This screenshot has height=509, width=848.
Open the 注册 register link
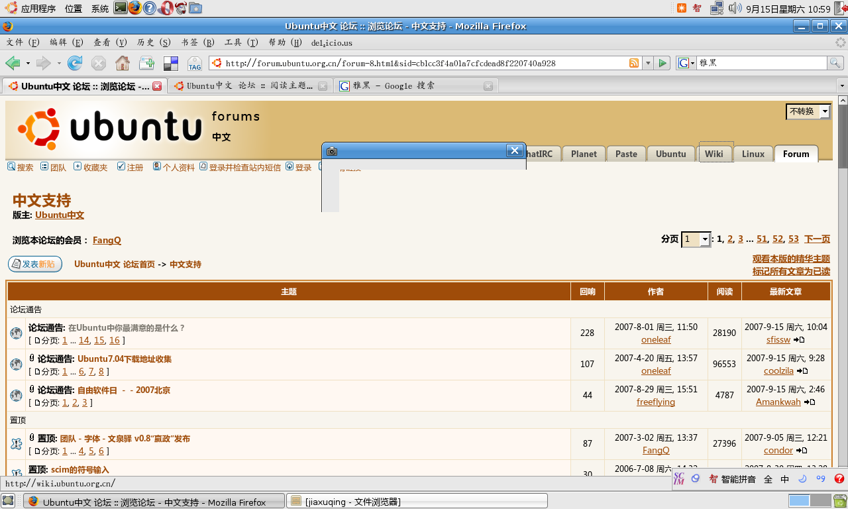(x=131, y=168)
